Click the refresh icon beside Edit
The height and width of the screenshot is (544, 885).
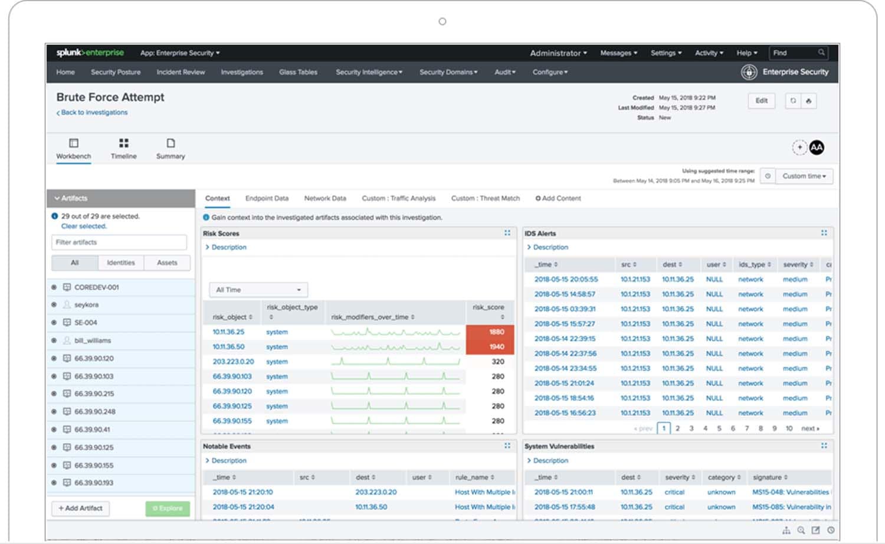pyautogui.click(x=793, y=101)
